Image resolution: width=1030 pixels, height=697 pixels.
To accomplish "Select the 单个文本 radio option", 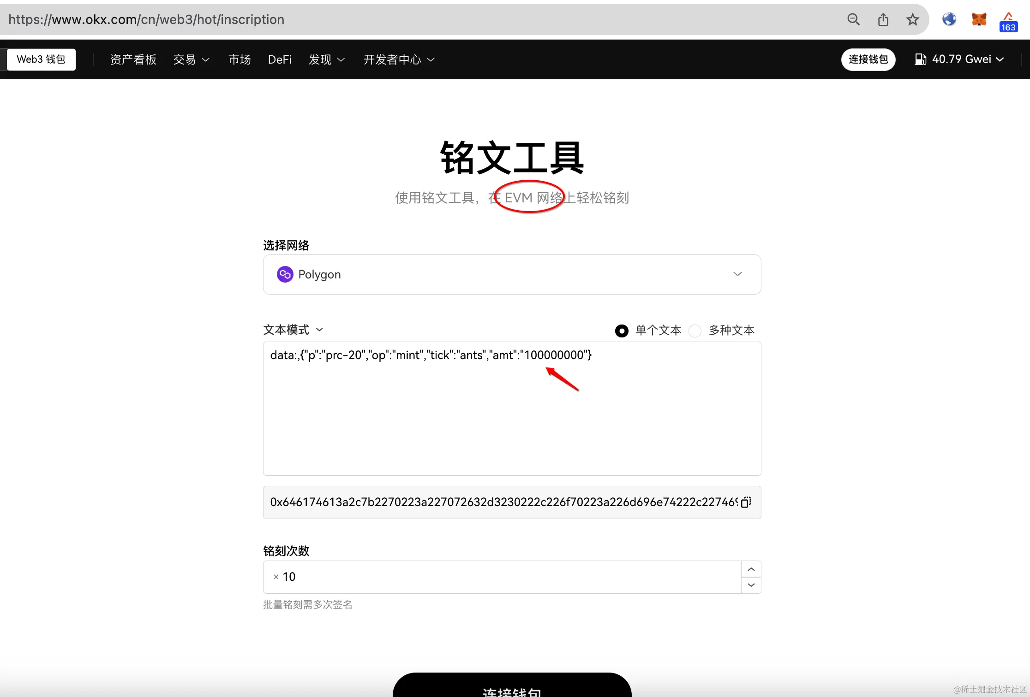I will pyautogui.click(x=622, y=331).
